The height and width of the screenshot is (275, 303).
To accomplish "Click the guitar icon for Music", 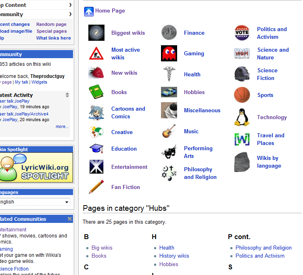I will (169, 131).
